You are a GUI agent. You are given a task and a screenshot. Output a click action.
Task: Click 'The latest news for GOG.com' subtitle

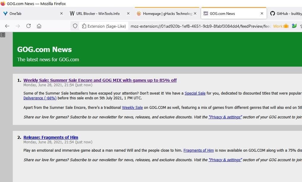[48, 59]
